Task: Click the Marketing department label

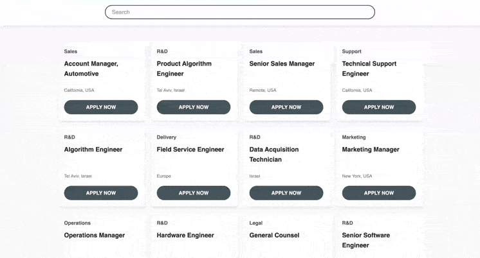Action: point(354,137)
